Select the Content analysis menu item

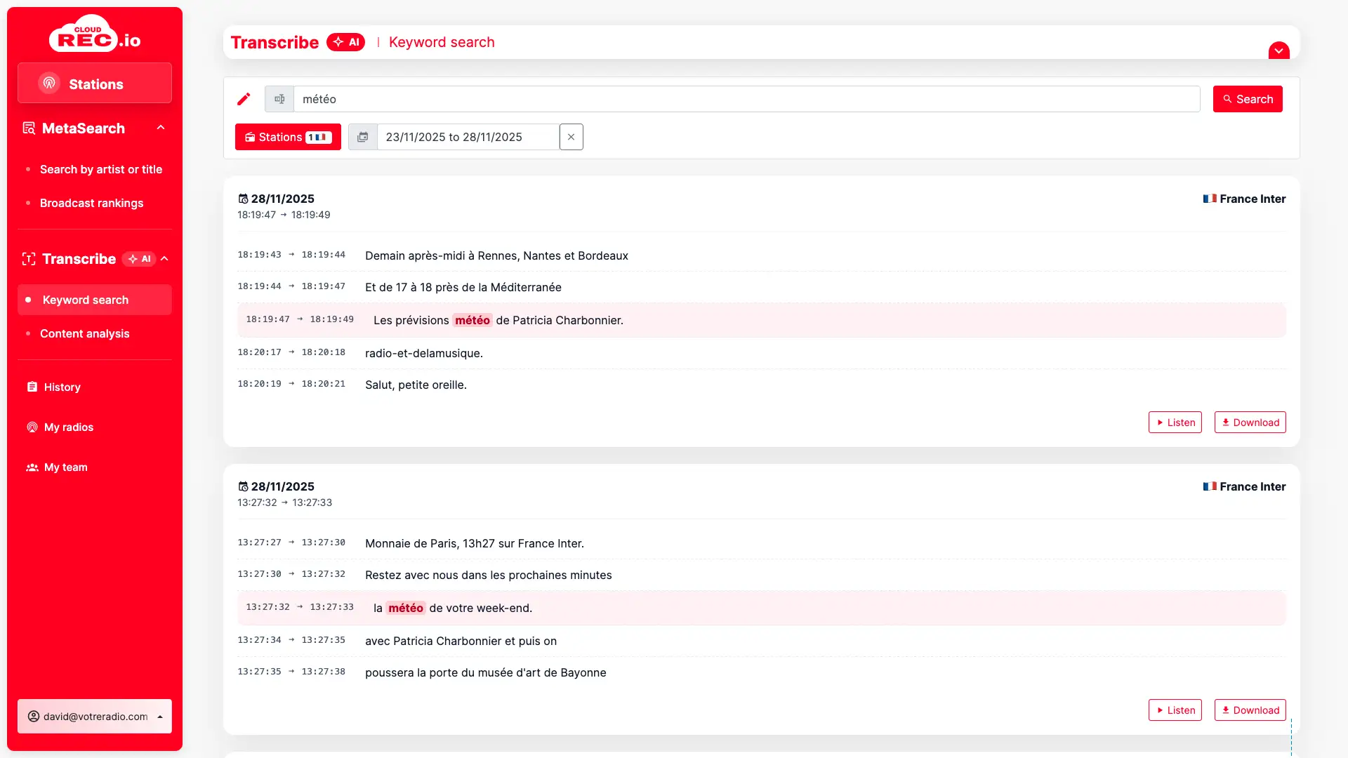click(84, 333)
